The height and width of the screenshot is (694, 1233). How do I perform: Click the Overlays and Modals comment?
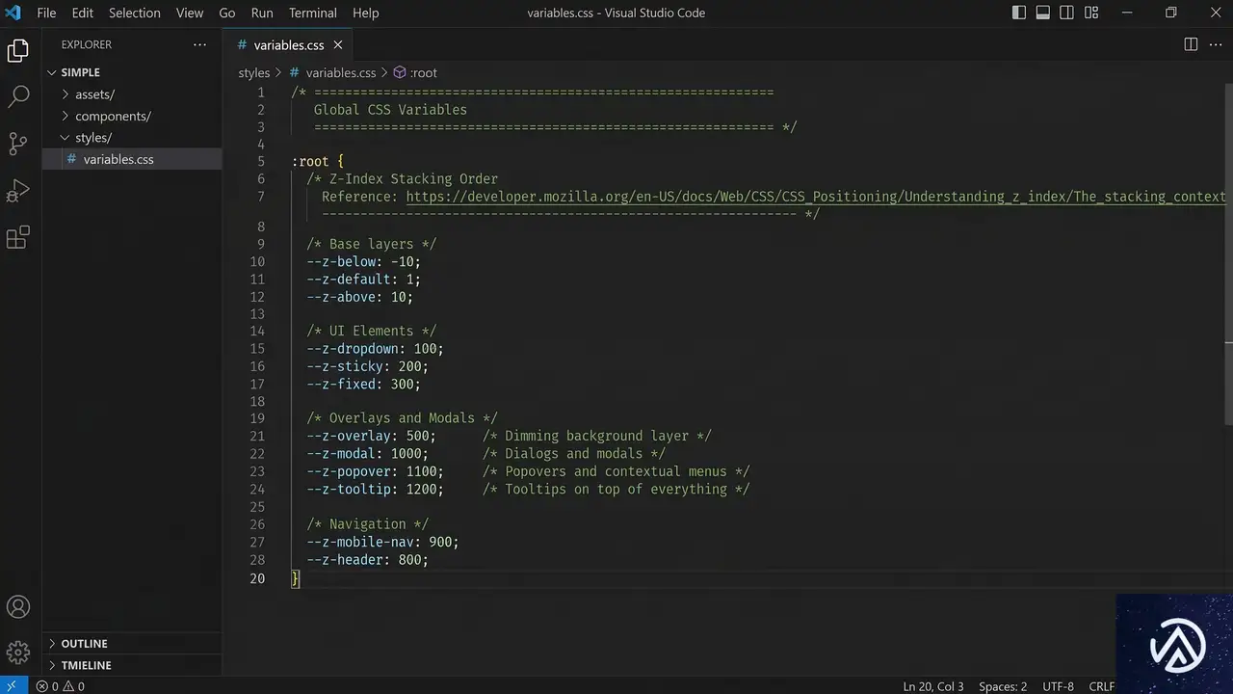[x=403, y=418]
